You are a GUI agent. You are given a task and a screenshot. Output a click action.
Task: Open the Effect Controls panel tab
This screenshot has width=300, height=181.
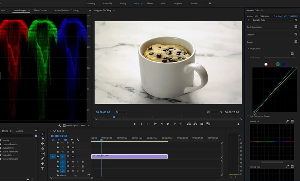40,11
